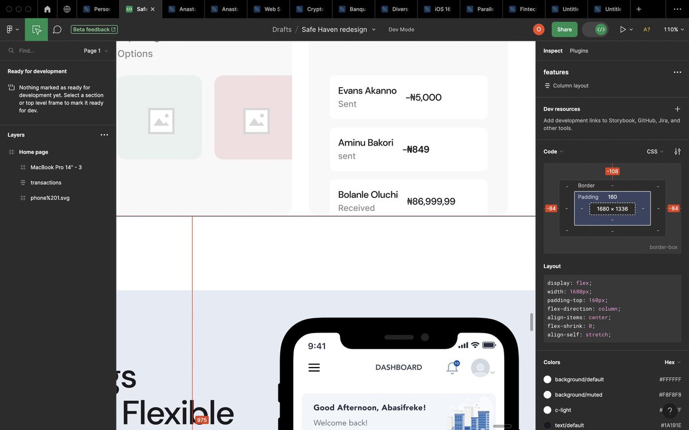The image size is (689, 430).
Task: Open the features panel more options menu
Action: tap(678, 72)
